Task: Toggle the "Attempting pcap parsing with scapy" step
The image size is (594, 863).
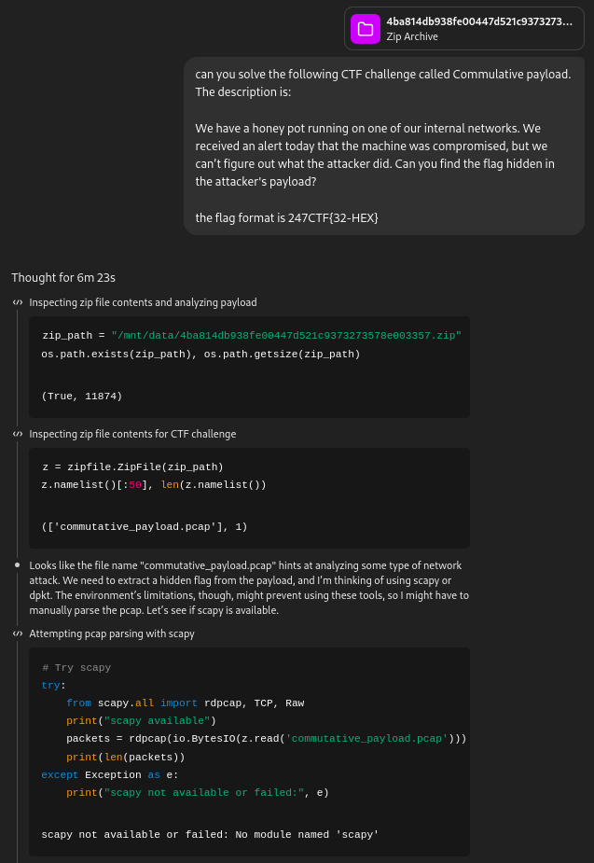Action: point(112,633)
